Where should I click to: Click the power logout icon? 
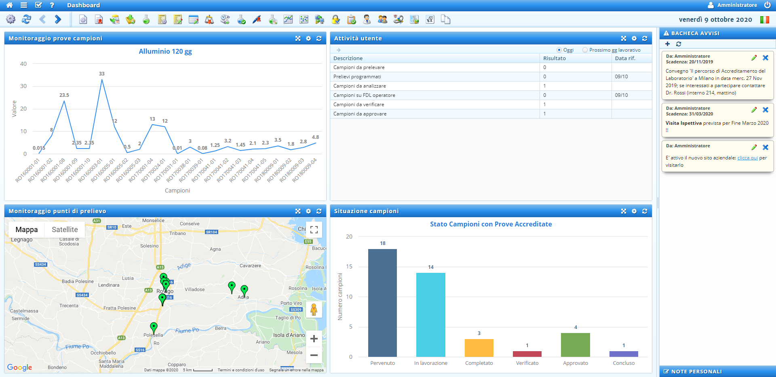point(767,5)
